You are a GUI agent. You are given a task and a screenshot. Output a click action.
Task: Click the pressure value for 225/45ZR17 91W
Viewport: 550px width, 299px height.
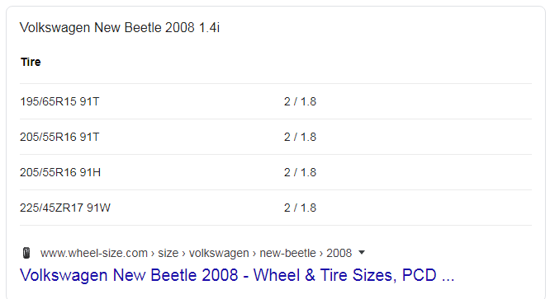click(300, 208)
